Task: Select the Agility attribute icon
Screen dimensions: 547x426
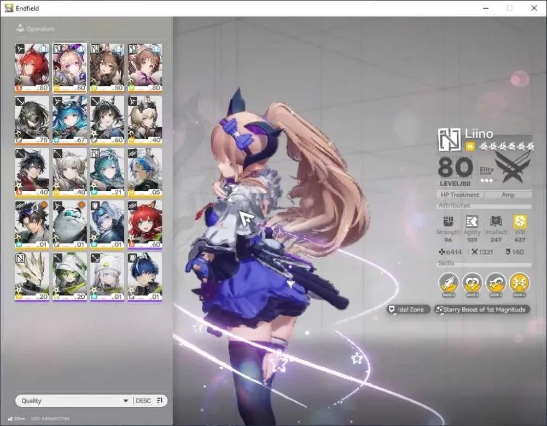Action: 472,221
